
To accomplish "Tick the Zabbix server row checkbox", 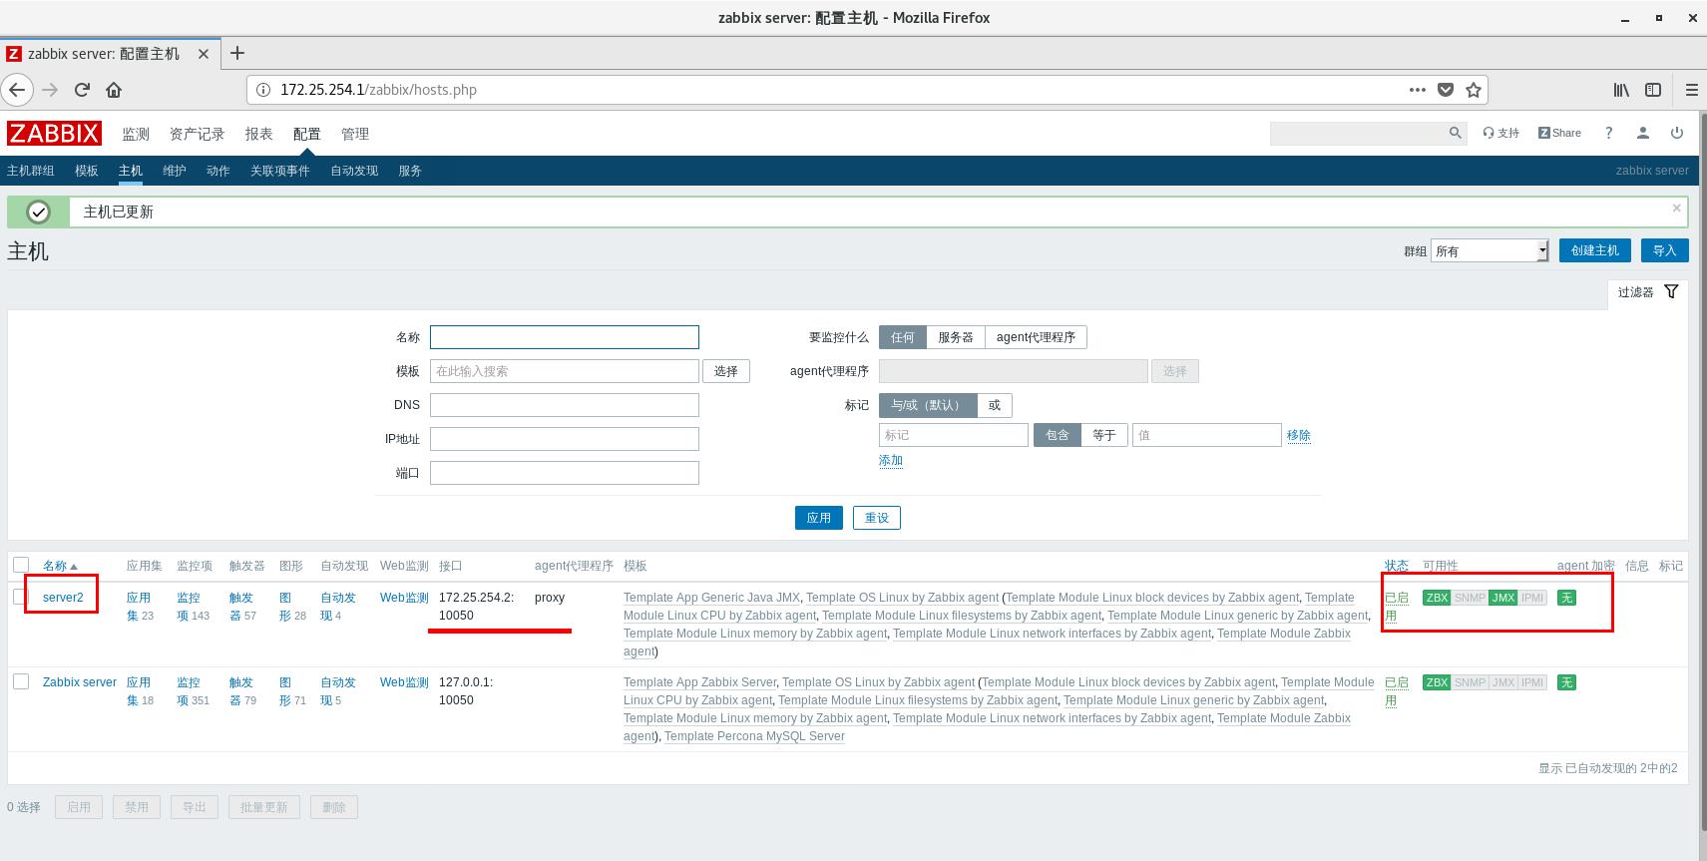I will 20,681.
